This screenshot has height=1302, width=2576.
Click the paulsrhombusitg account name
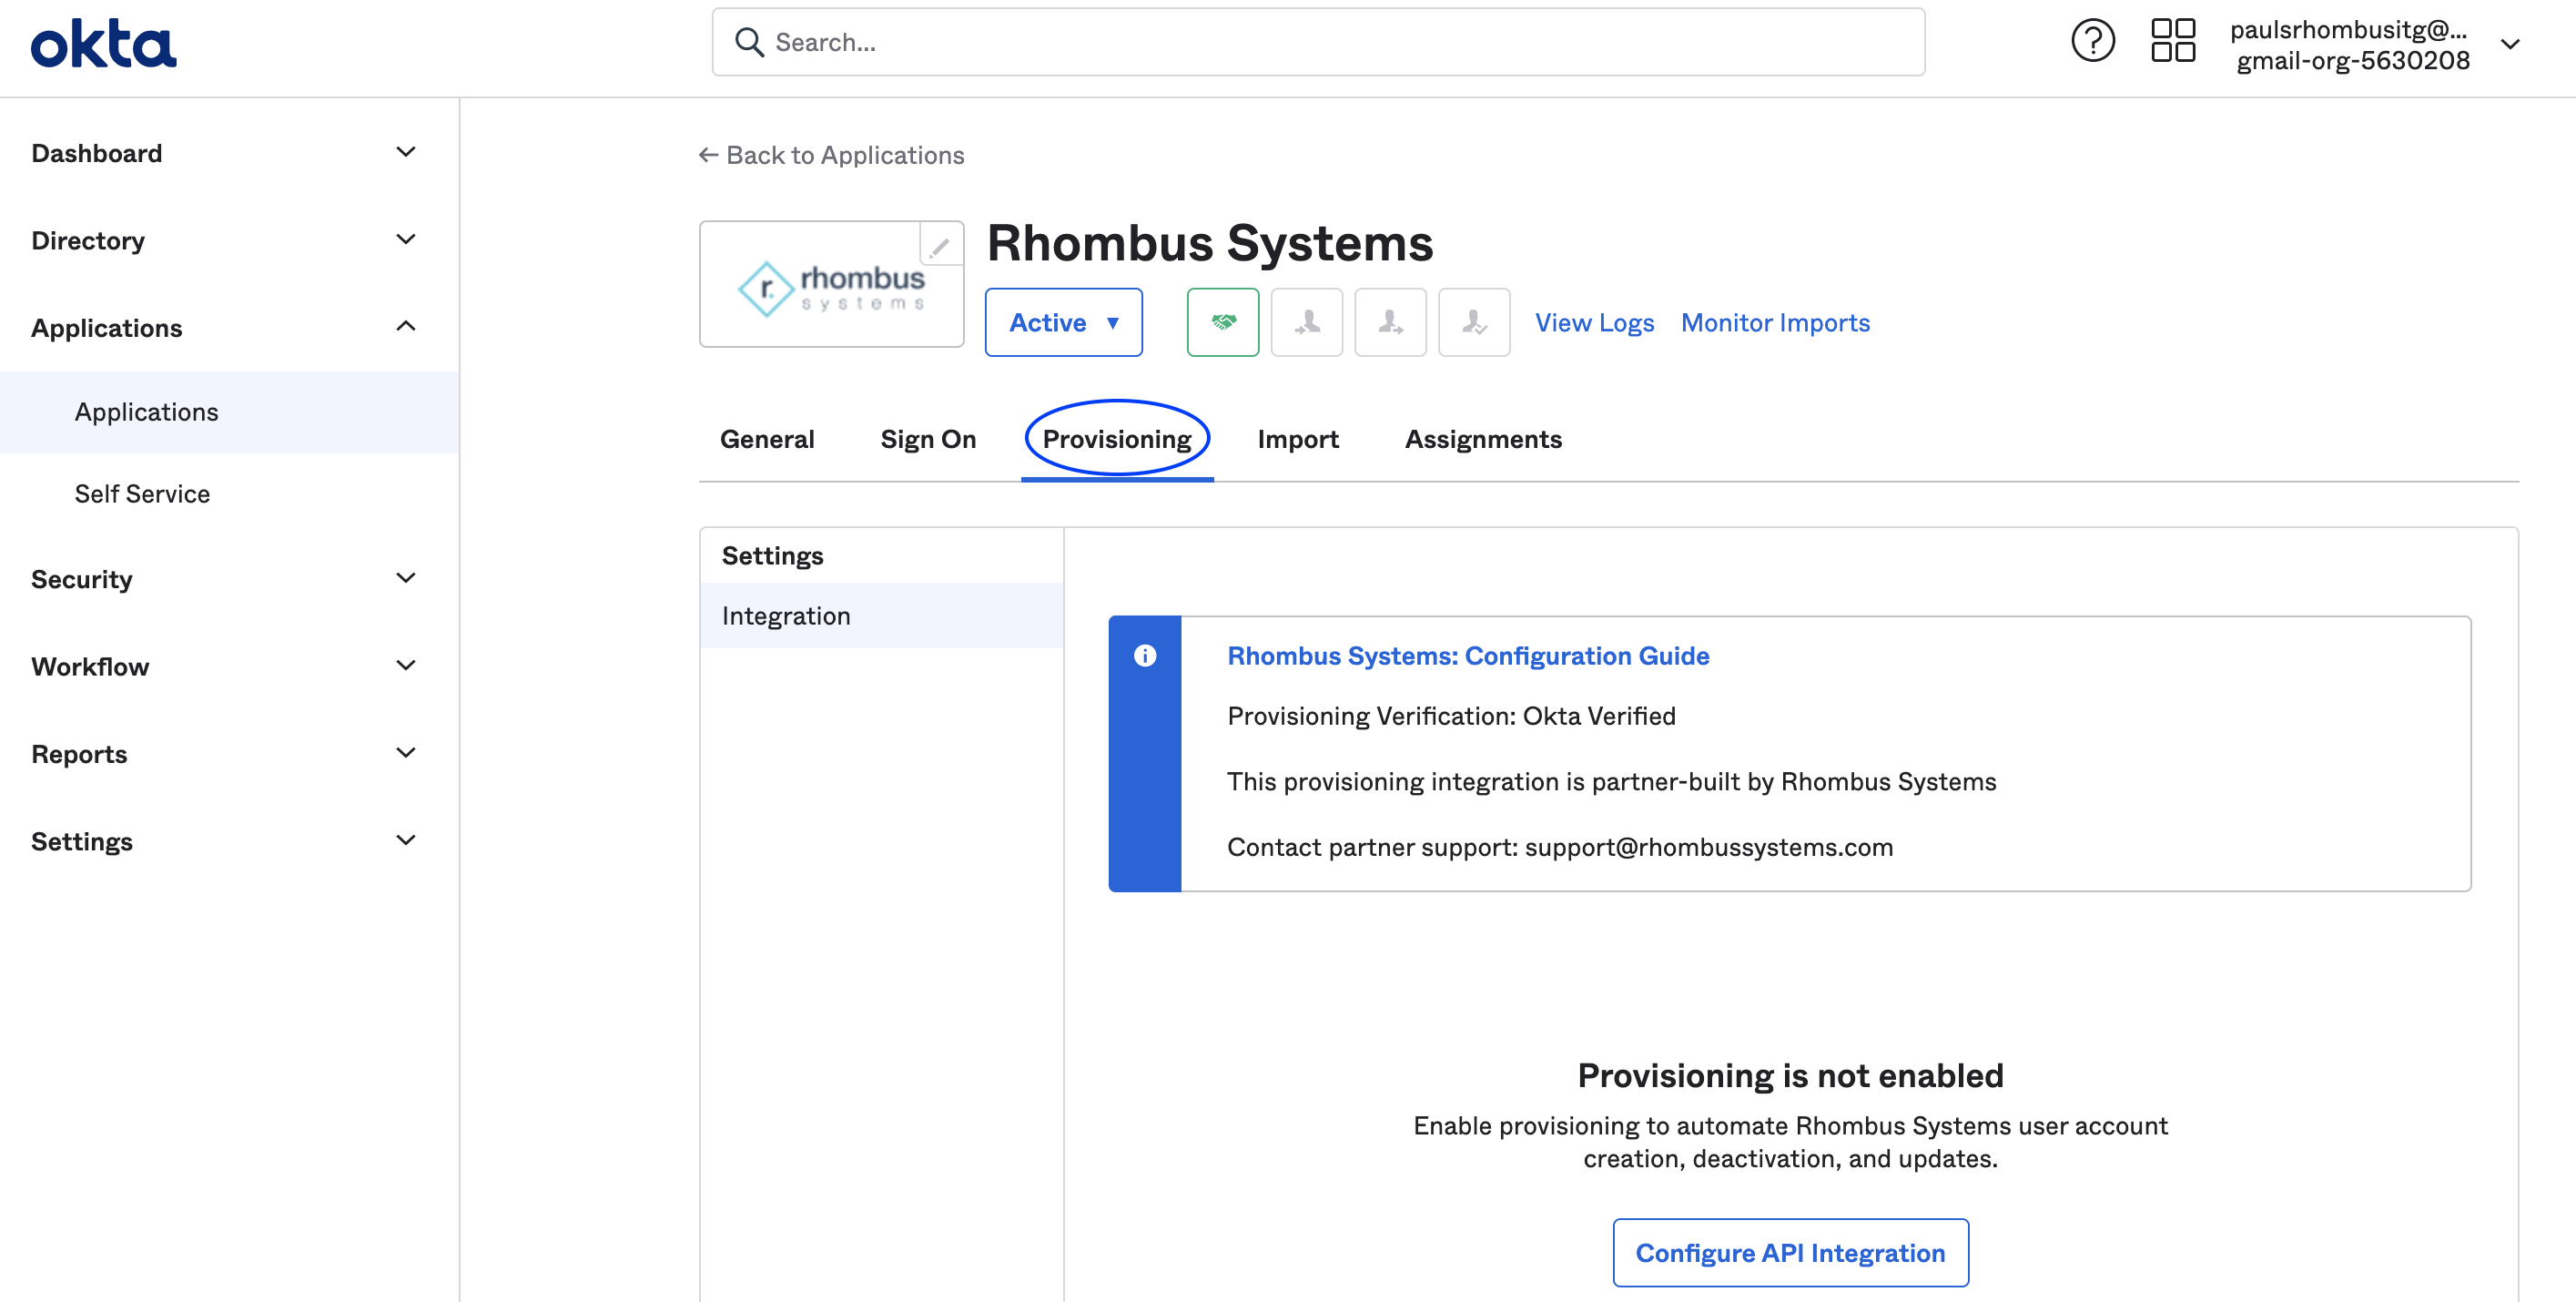2348,30
